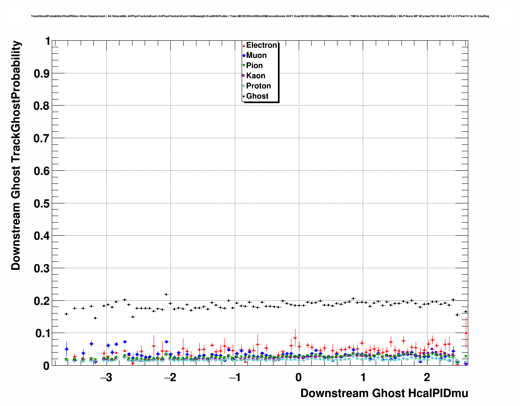
Task: Click the Proton legend text
Action: click(258, 86)
